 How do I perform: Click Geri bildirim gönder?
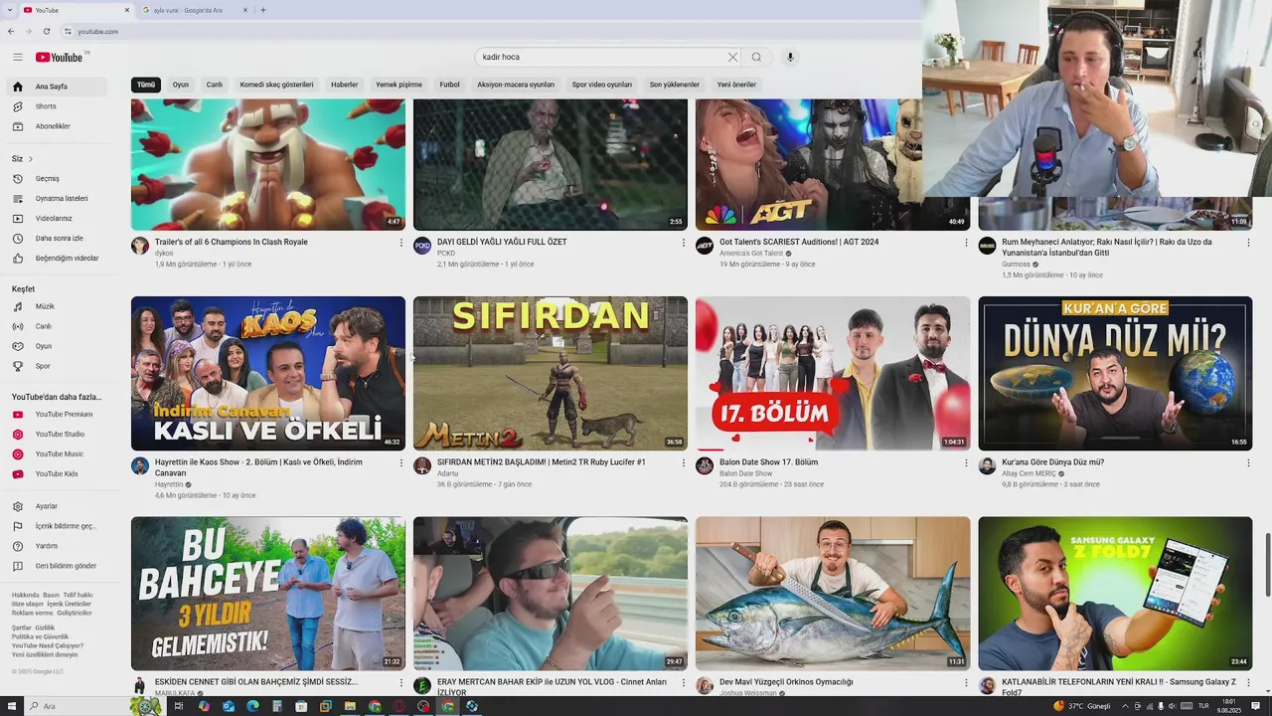pyautogui.click(x=57, y=566)
